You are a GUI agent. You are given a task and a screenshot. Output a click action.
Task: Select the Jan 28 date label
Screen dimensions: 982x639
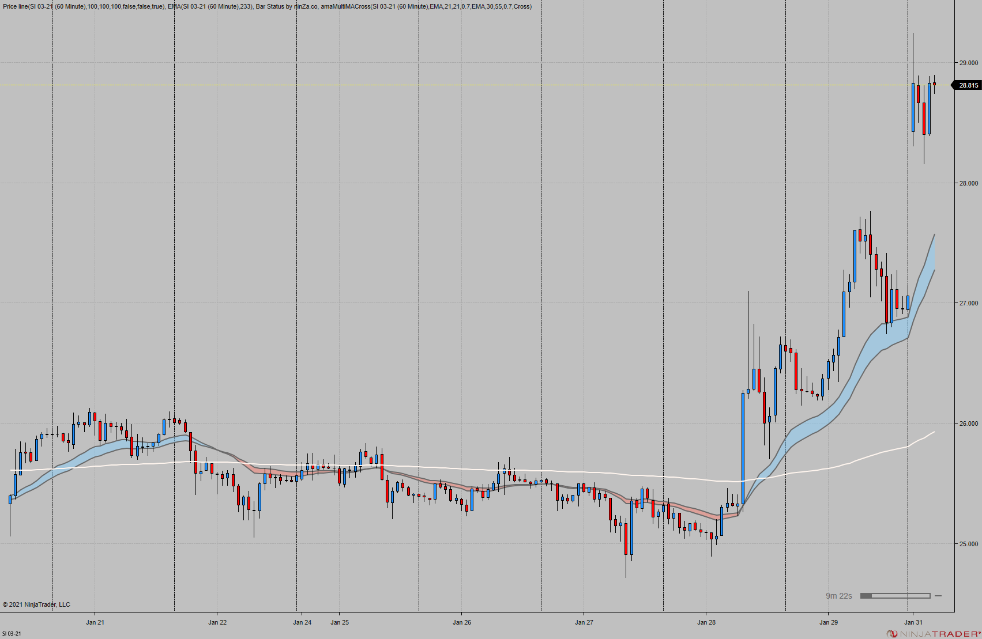[706, 622]
